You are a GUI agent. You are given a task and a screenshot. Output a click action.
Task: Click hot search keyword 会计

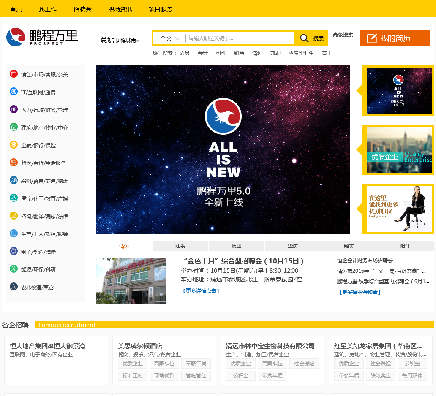pyautogui.click(x=203, y=53)
